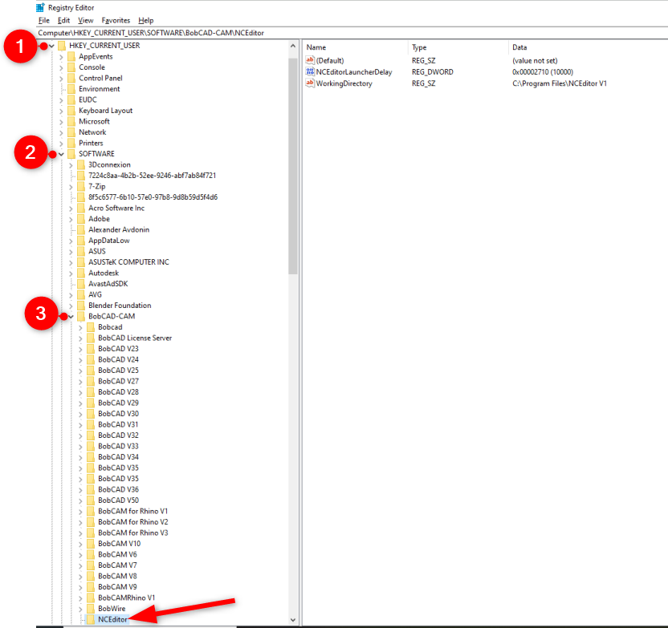Click the data 0x00002710 (10000)

pos(543,72)
